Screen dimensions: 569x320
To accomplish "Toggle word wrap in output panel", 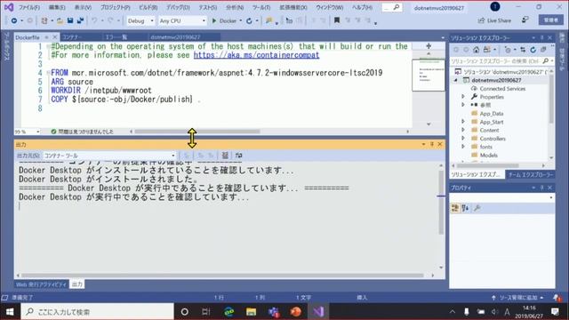I will pos(238,156).
